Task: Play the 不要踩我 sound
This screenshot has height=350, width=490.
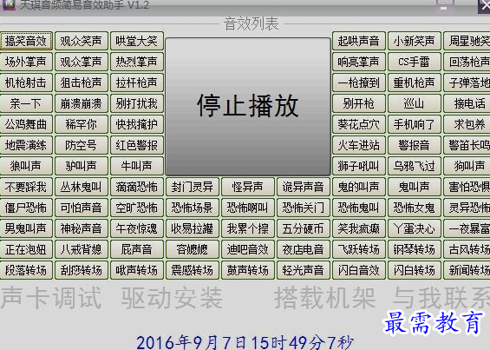Action: tap(26, 187)
